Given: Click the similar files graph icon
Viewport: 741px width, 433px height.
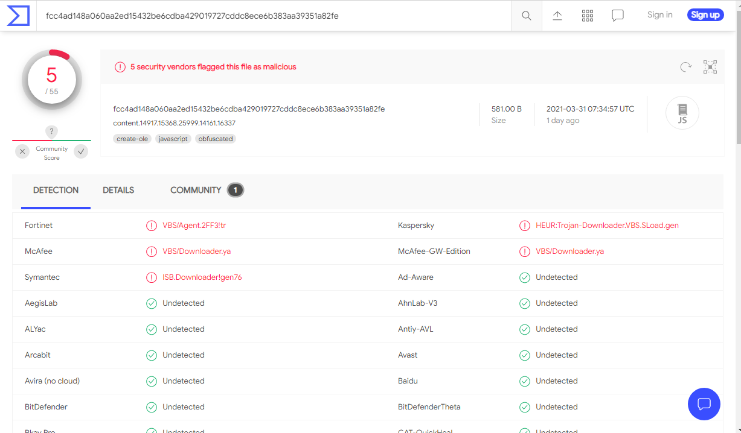Looking at the screenshot, I should point(710,67).
